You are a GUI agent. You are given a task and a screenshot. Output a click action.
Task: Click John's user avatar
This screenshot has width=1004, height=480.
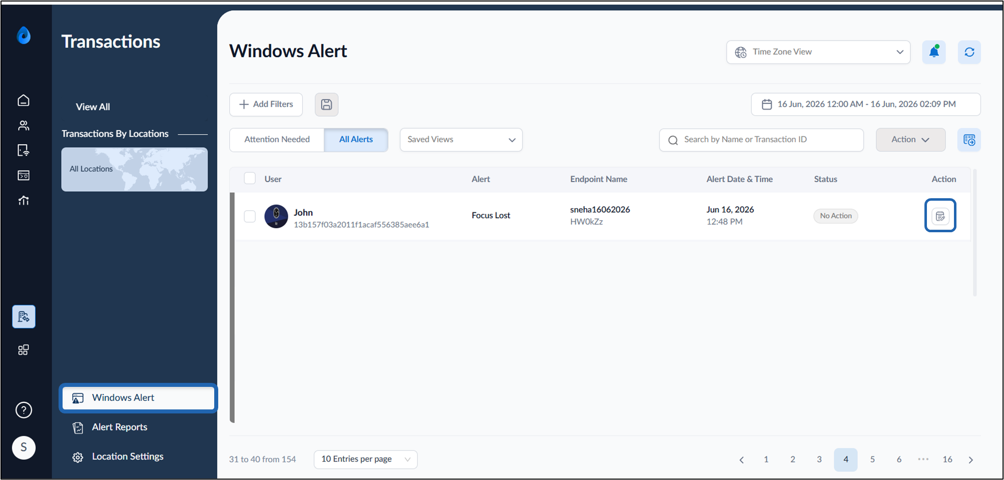(276, 216)
